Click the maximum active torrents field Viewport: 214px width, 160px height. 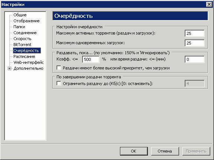[x=194, y=33]
